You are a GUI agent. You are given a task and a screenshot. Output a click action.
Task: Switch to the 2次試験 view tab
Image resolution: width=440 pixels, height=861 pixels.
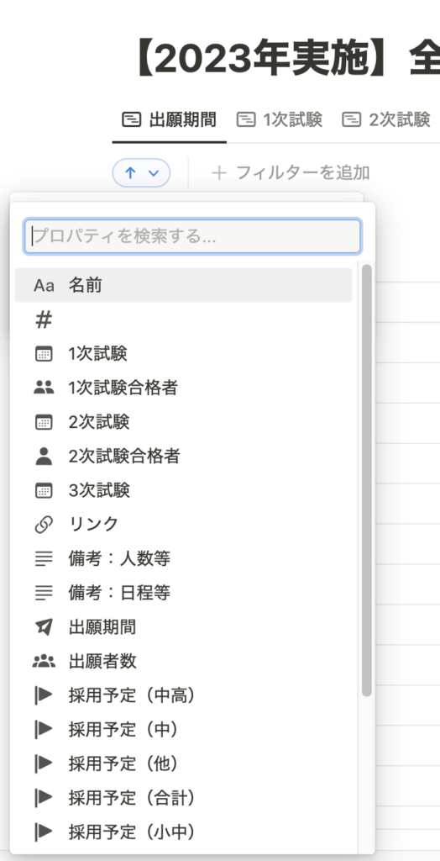pos(385,119)
